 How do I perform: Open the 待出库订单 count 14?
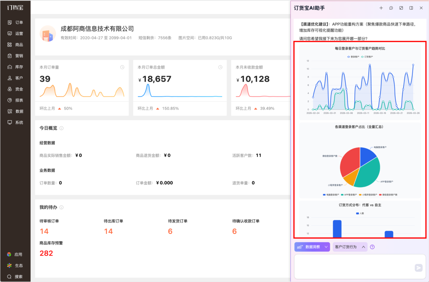coord(108,232)
